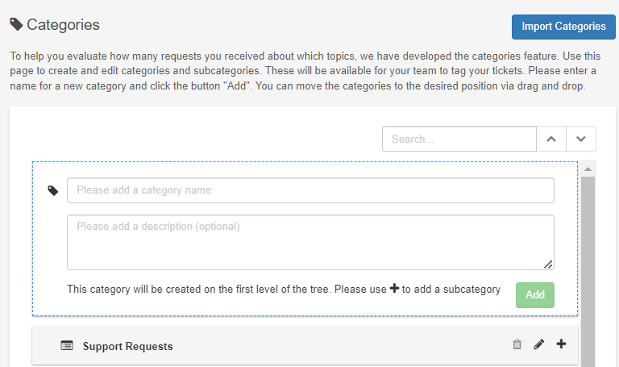Focus the Search categories field
The width and height of the screenshot is (619, 367).
(459, 139)
